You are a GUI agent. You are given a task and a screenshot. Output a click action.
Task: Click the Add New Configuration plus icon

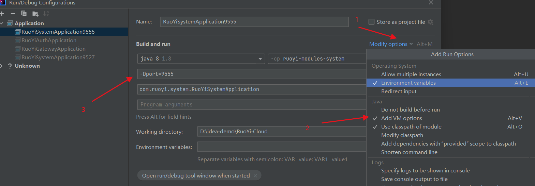click(x=2, y=14)
